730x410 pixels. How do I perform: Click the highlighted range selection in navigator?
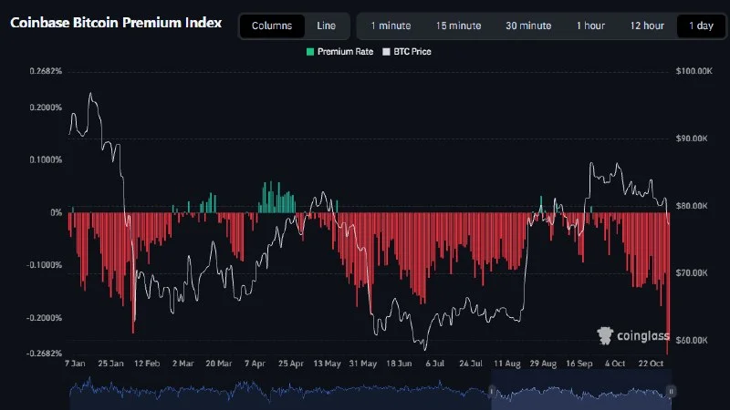click(x=581, y=391)
